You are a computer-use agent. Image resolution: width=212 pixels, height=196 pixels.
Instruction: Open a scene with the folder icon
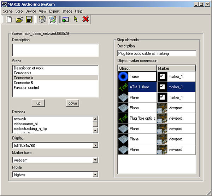click(19, 19)
